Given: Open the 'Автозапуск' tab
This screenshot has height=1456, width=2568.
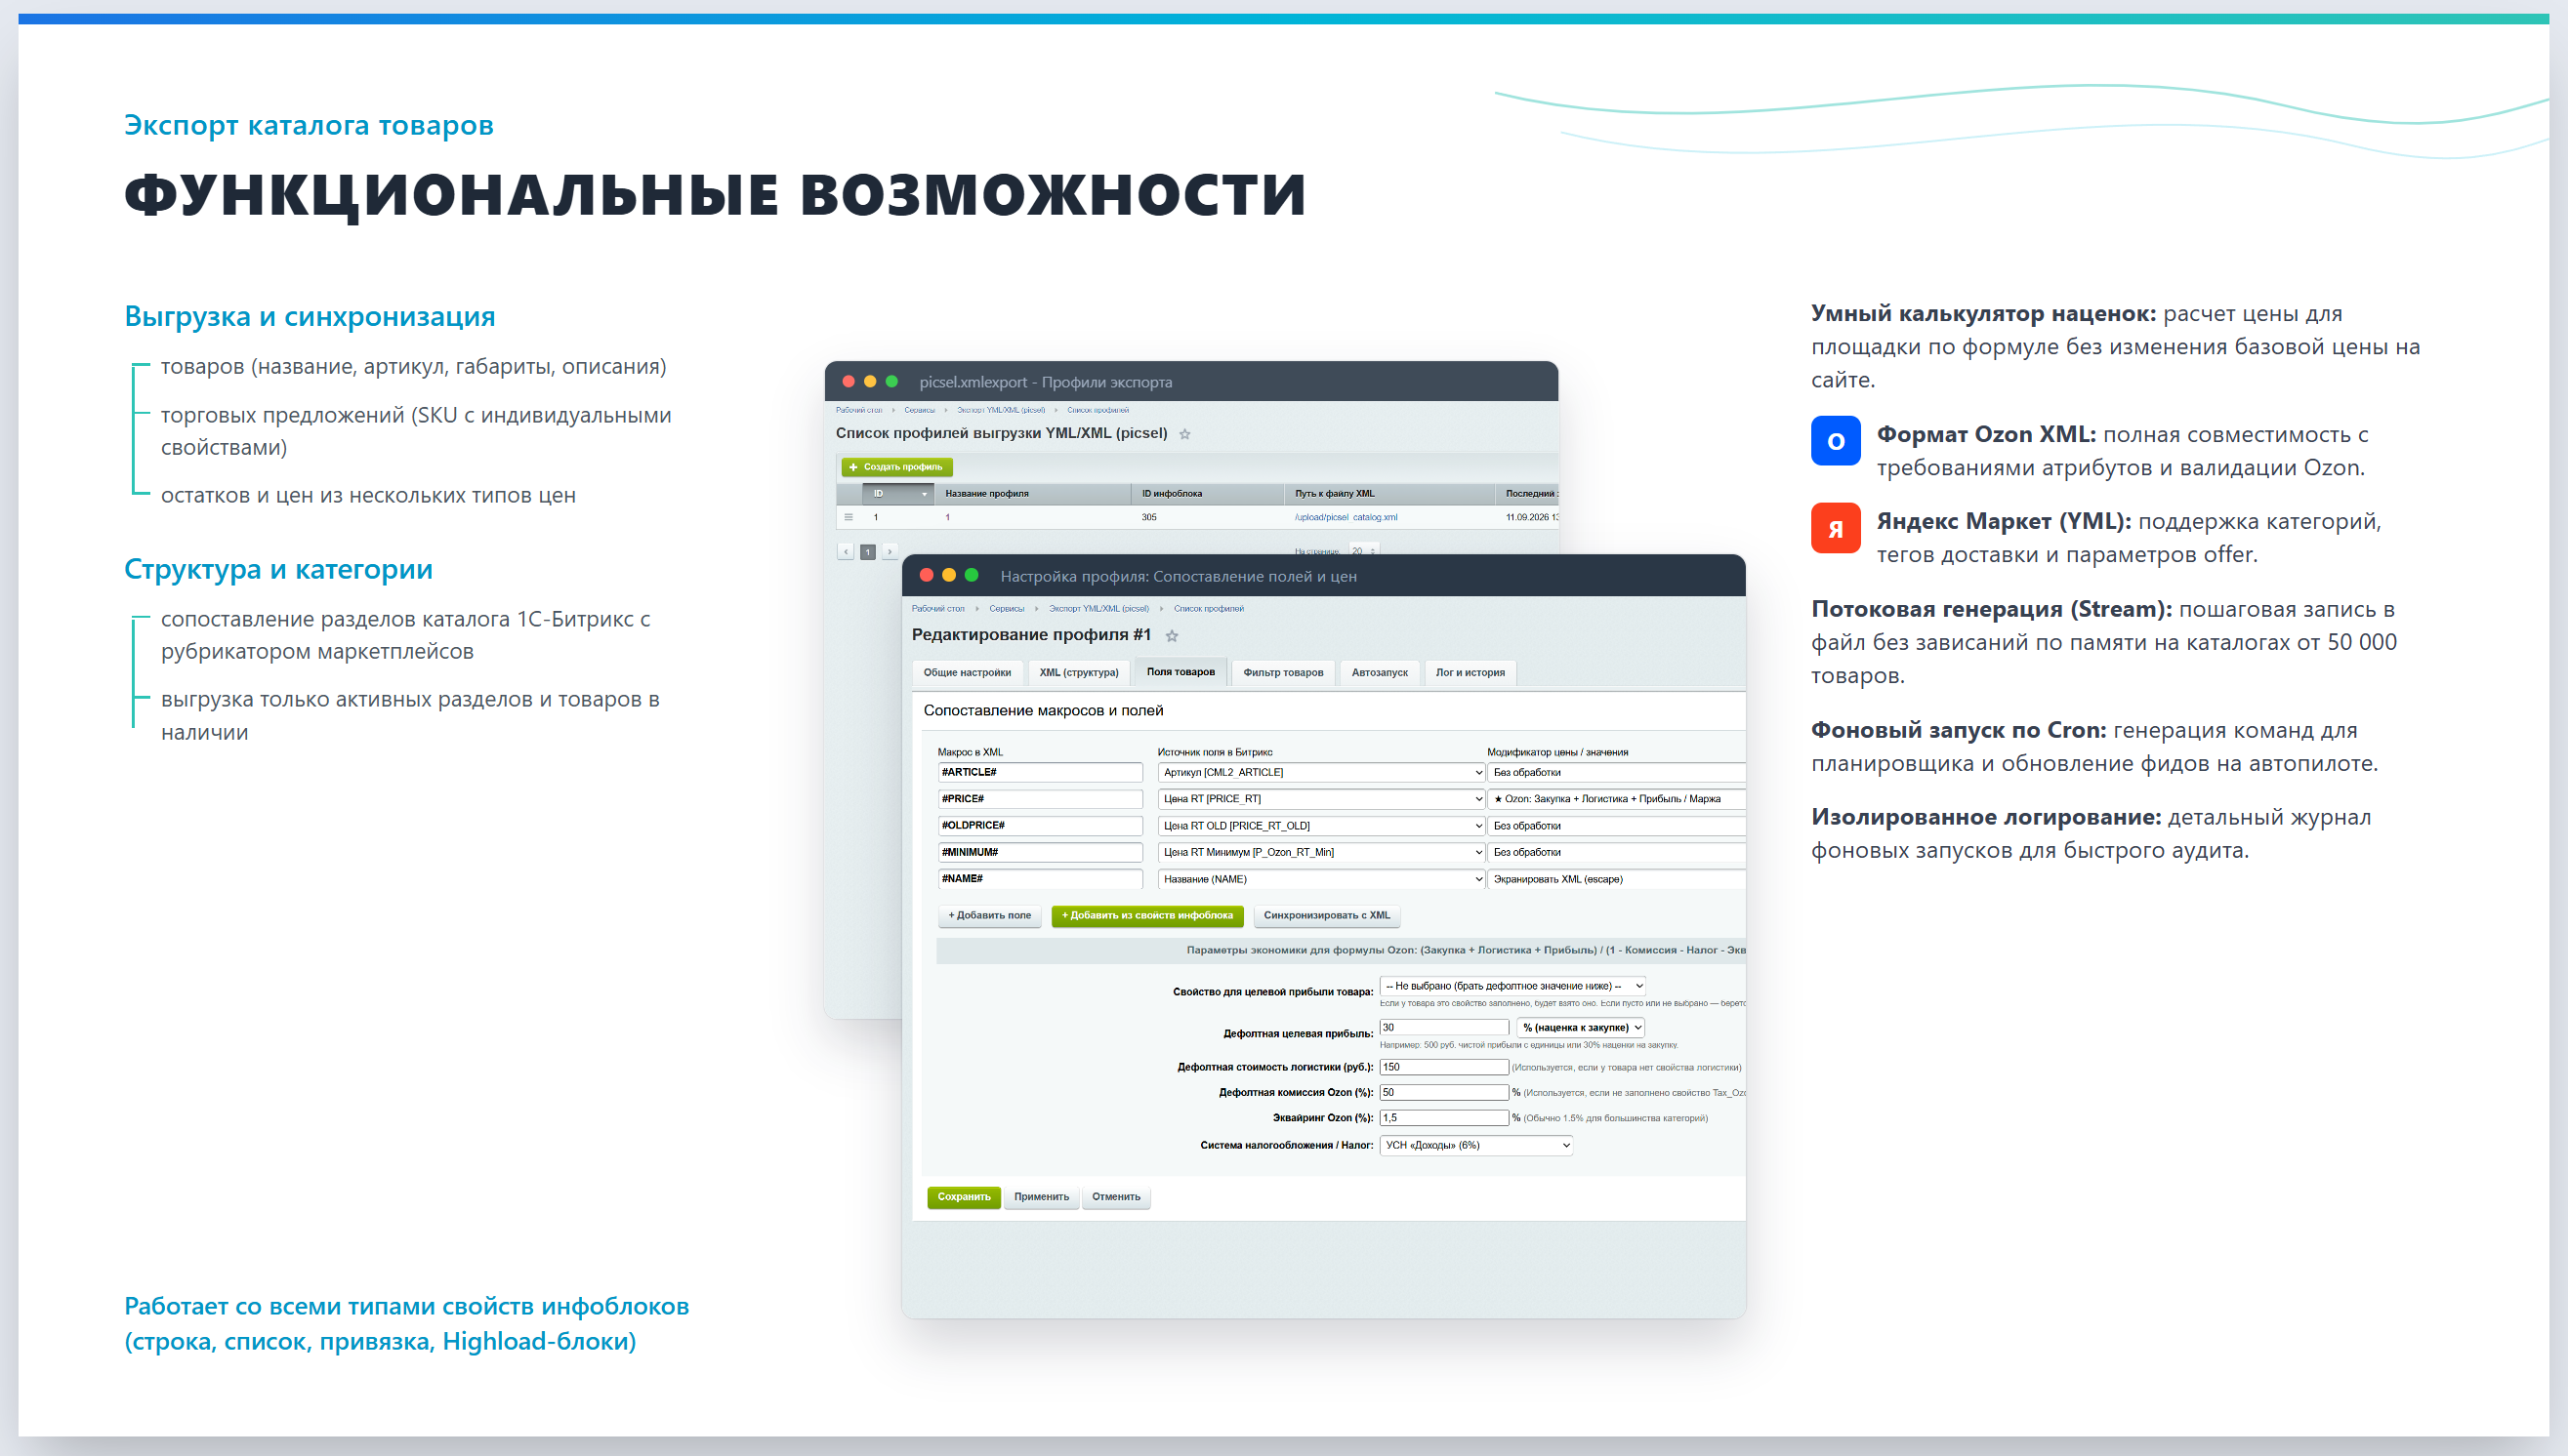Looking at the screenshot, I should pos(1380,673).
